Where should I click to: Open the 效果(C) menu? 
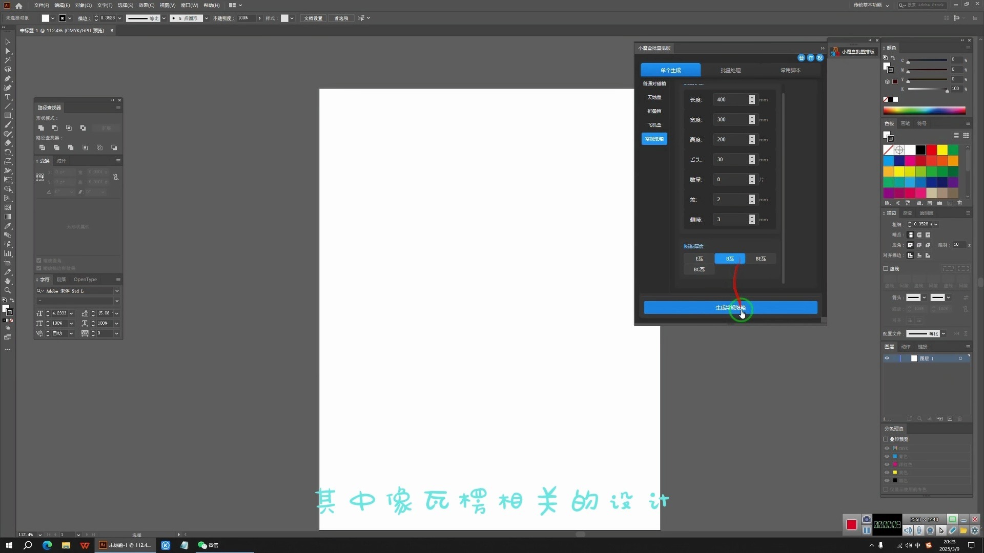pyautogui.click(x=146, y=5)
